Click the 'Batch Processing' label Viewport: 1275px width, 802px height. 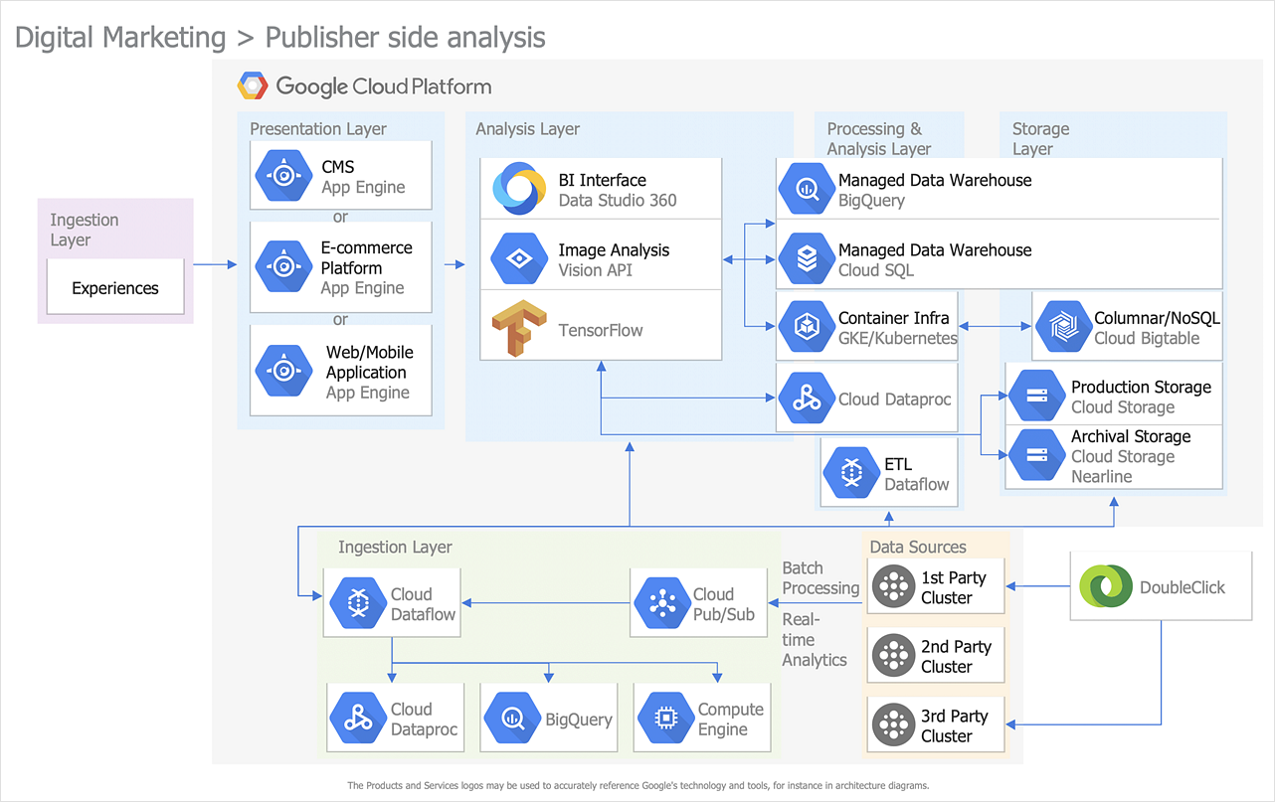(820, 577)
